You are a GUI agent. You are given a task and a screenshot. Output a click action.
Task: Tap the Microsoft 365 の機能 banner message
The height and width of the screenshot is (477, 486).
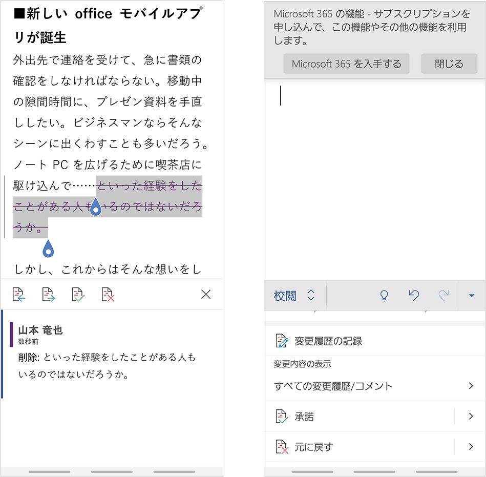tap(371, 27)
